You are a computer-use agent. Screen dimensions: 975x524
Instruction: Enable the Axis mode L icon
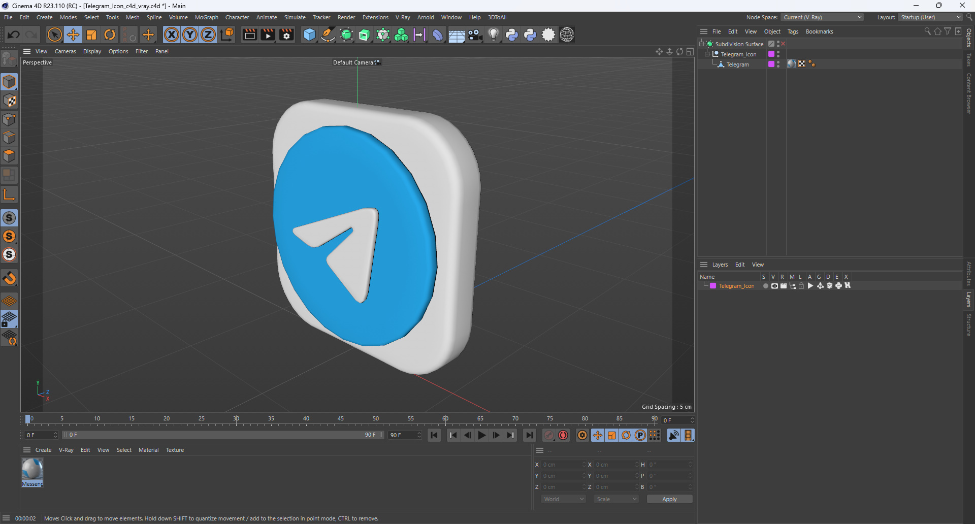tap(9, 194)
